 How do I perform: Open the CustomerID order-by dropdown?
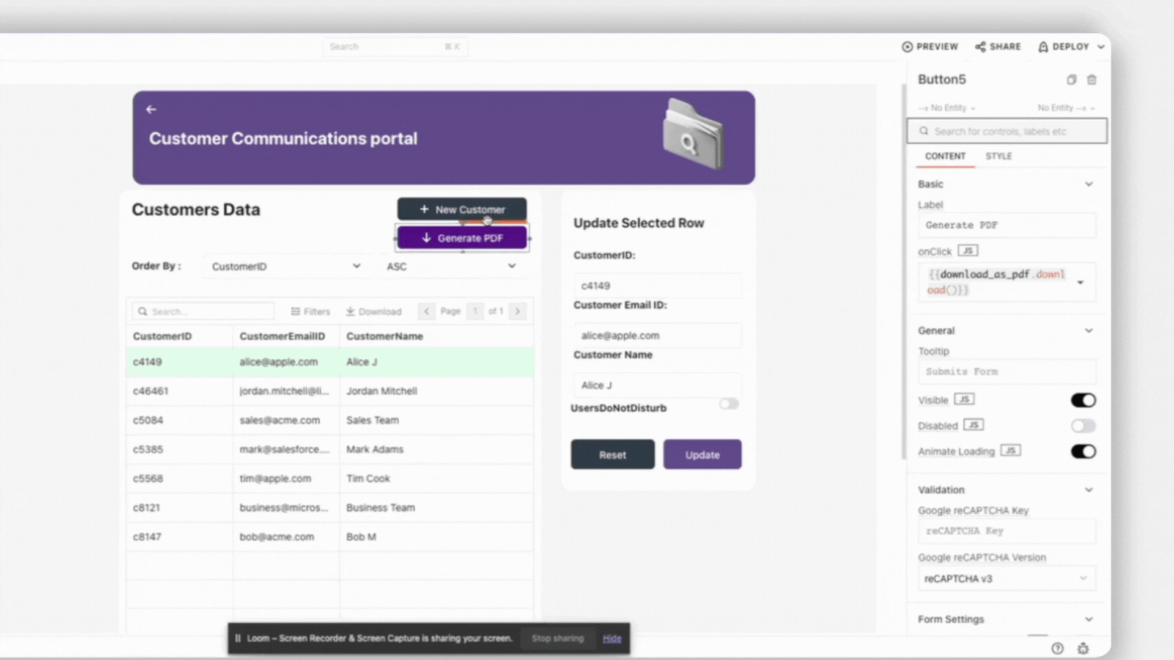(286, 266)
